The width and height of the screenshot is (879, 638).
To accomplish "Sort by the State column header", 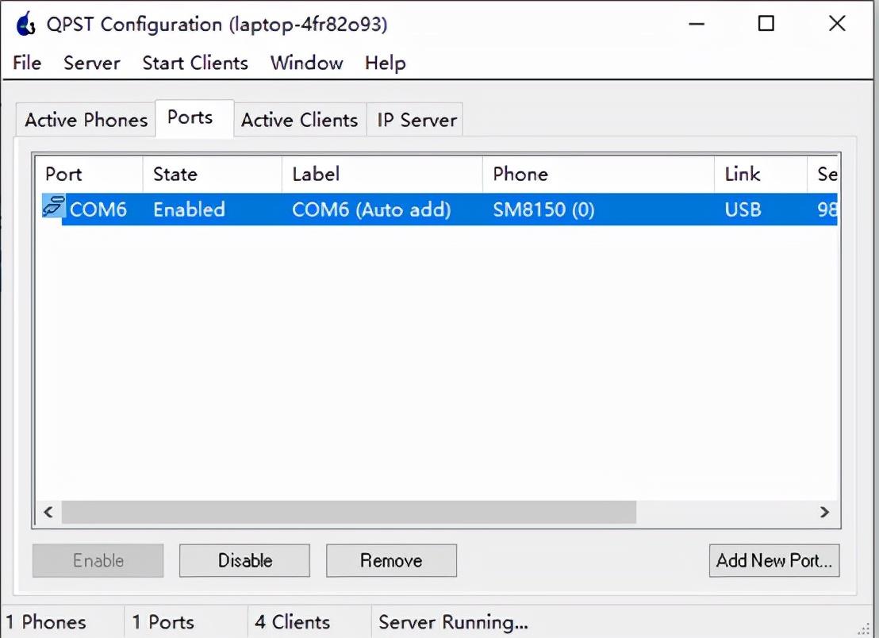I will coord(213,174).
